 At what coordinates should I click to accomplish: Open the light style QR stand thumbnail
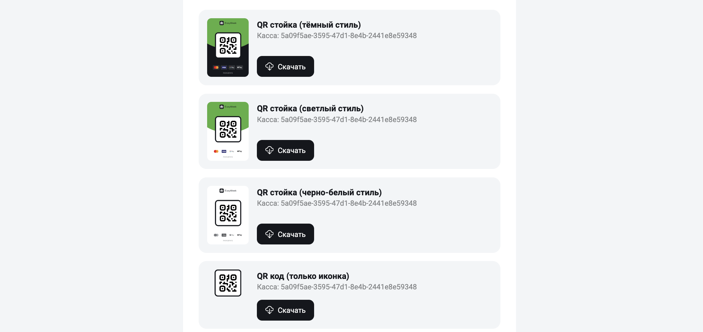click(x=228, y=131)
